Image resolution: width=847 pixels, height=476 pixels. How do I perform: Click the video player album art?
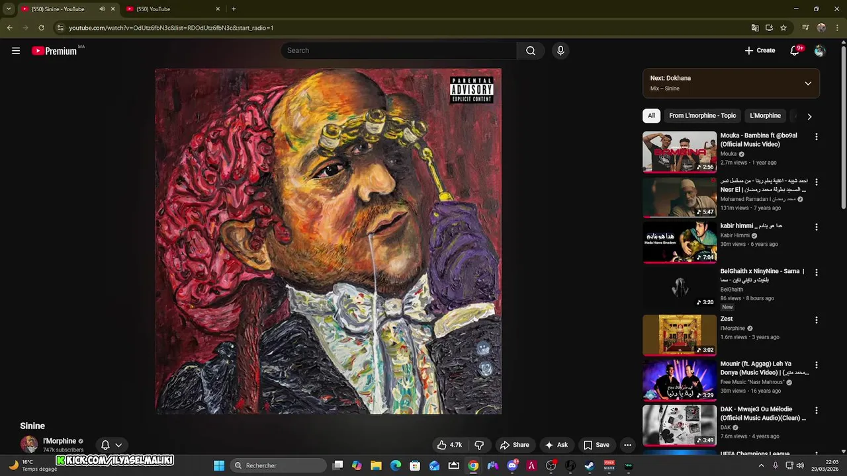[x=328, y=241]
